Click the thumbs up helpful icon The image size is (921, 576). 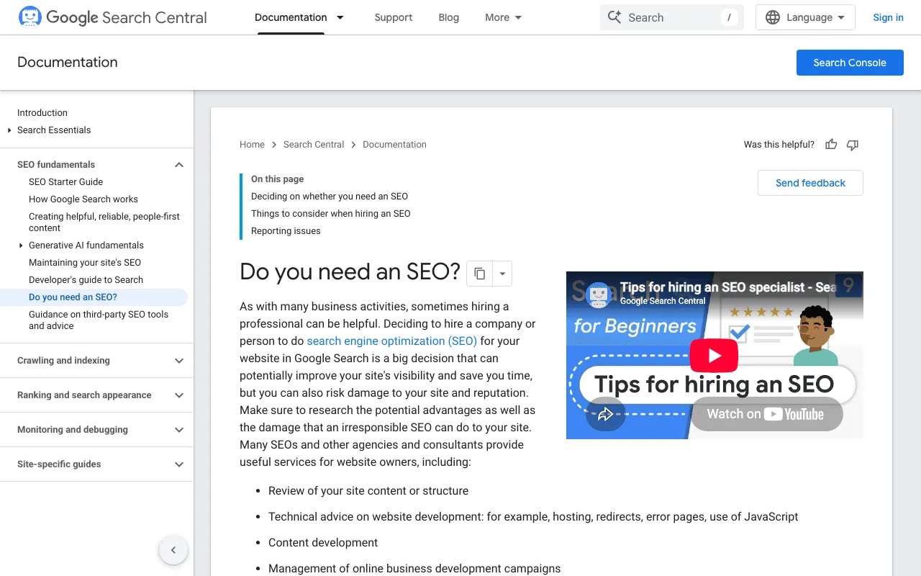tap(831, 145)
